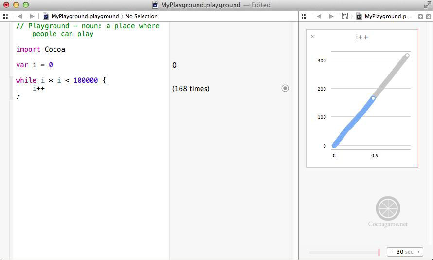Toggle value history for the i++ result

(285, 88)
